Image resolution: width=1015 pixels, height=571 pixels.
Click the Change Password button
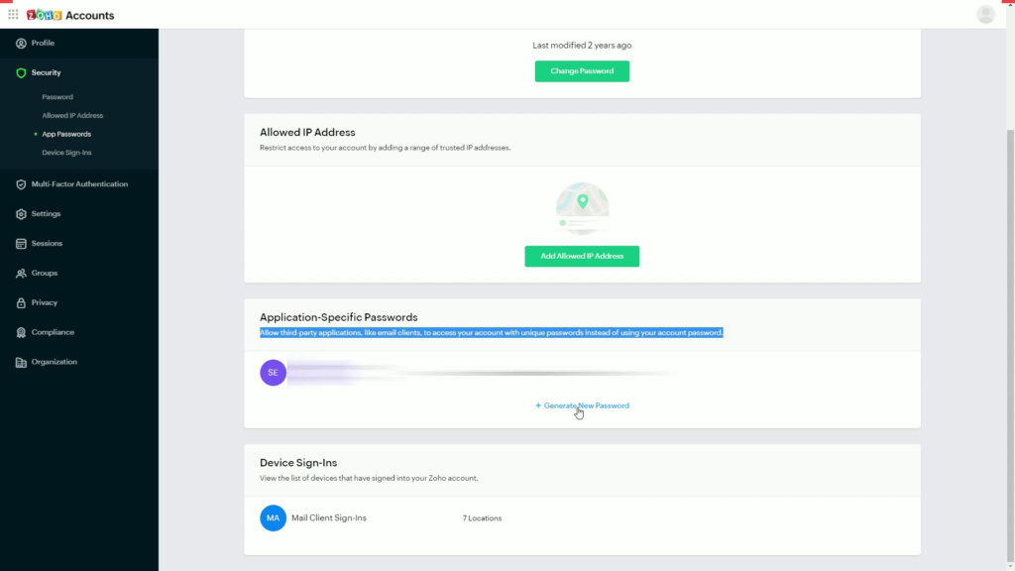click(x=582, y=70)
